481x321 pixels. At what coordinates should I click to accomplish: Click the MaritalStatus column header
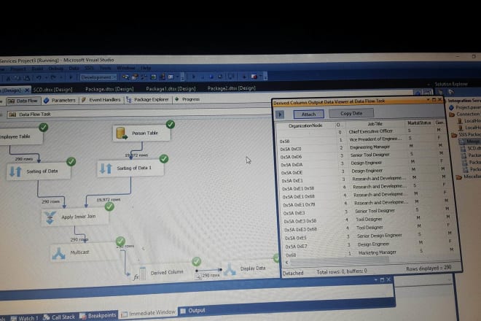click(419, 123)
